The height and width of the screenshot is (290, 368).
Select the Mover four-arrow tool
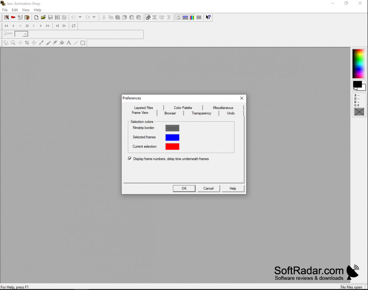(34, 43)
